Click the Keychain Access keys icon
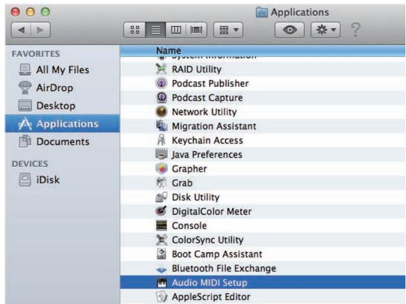Screen dimensions: 406x304 tap(161, 140)
